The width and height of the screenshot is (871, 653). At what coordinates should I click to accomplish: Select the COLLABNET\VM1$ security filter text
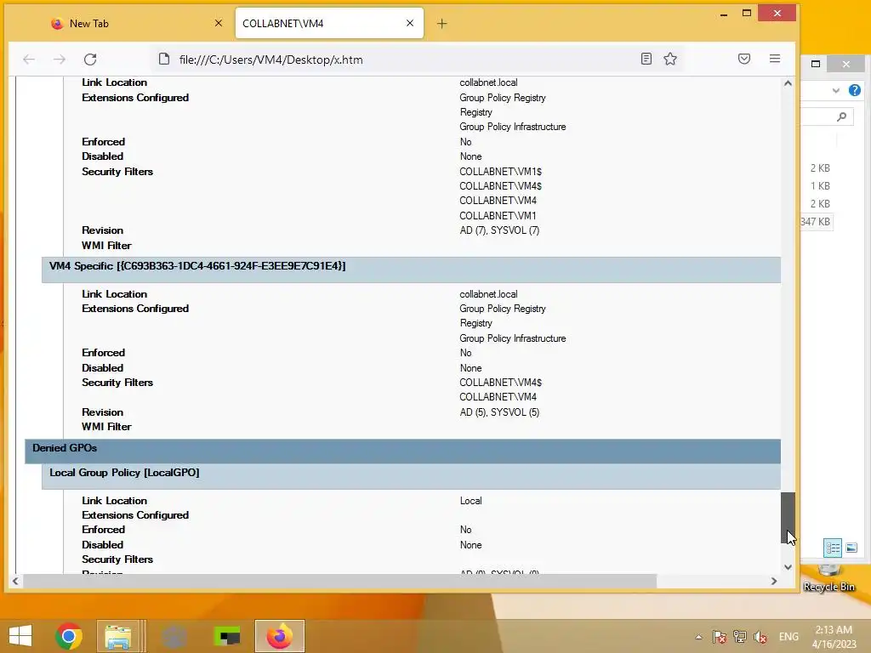pos(500,172)
